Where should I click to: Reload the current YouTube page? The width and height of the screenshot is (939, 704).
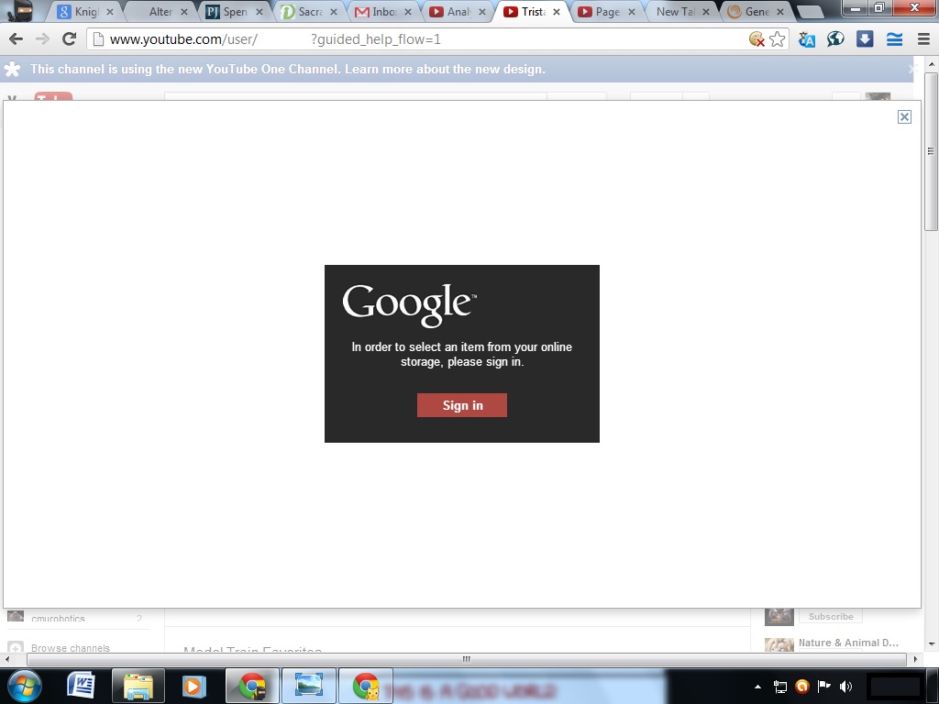coord(69,39)
